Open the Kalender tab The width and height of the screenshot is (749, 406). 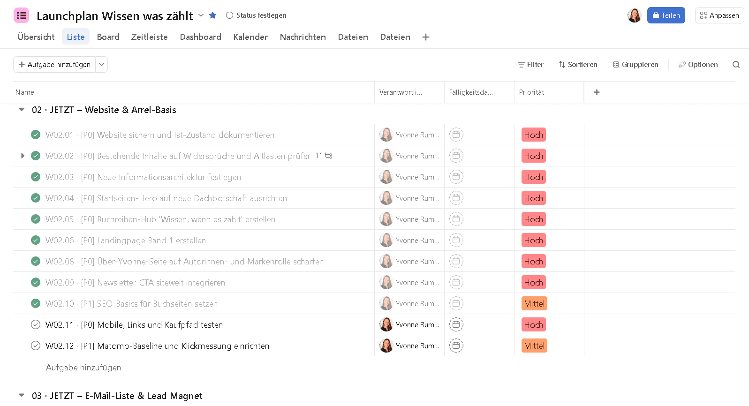[x=250, y=37]
